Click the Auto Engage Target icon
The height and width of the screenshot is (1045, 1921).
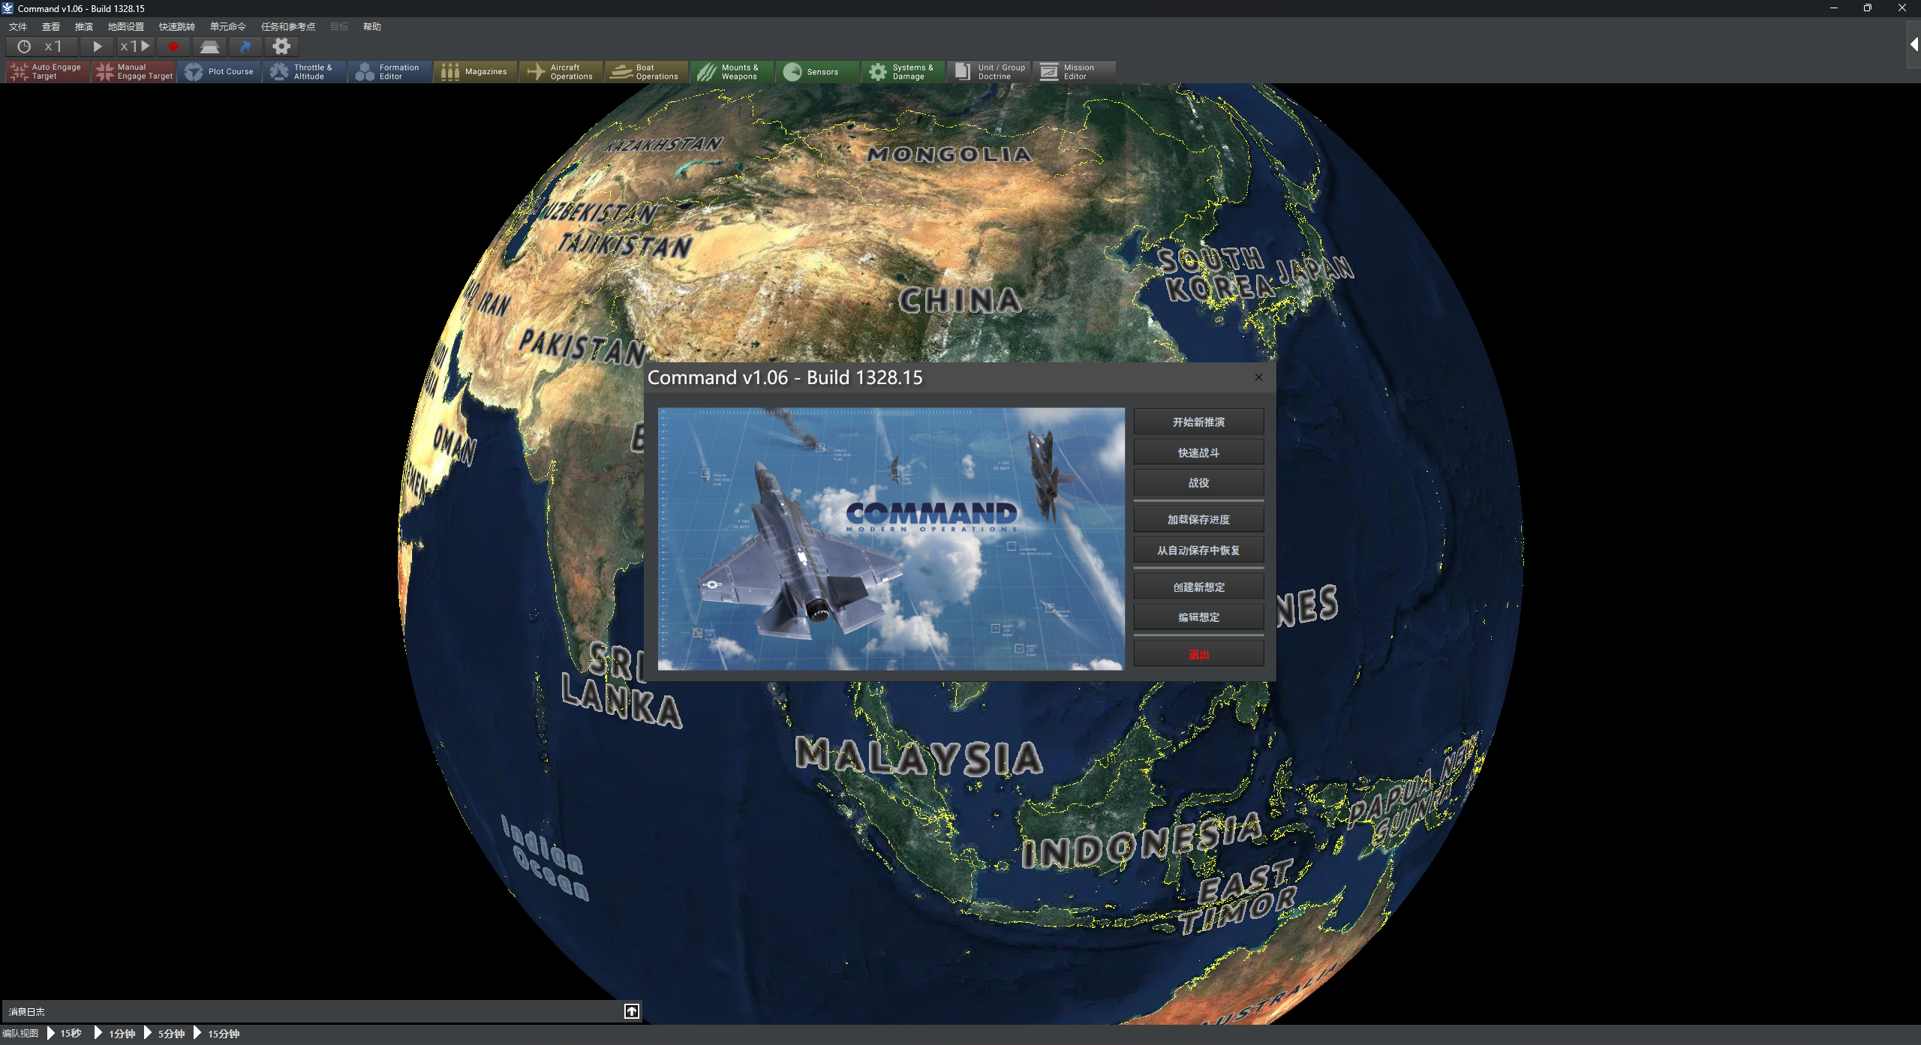[20, 71]
